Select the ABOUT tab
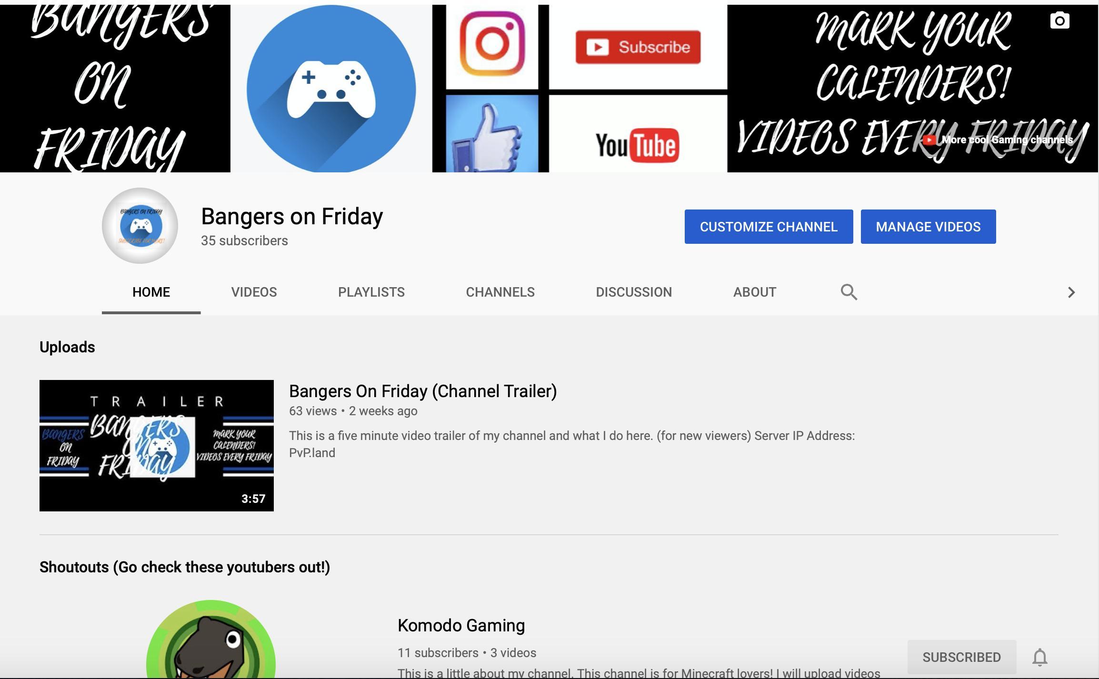This screenshot has width=1099, height=679. click(x=754, y=292)
